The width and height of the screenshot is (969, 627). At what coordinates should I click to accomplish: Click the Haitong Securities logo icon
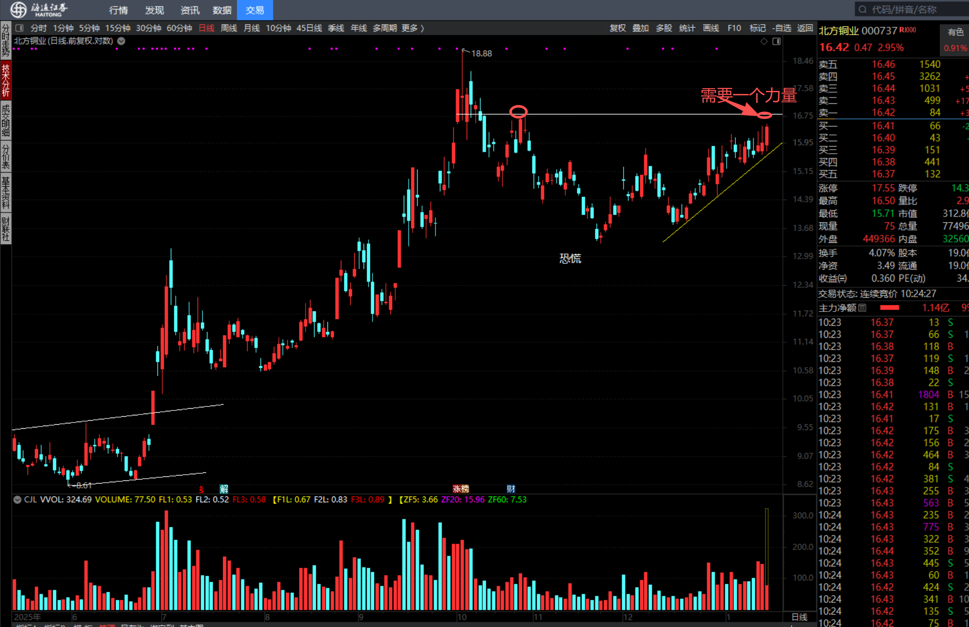[x=19, y=9]
